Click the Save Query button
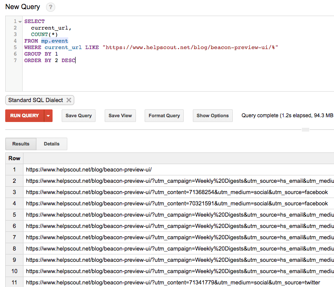Image resolution: width=334 pixels, height=287 pixels. coord(79,116)
